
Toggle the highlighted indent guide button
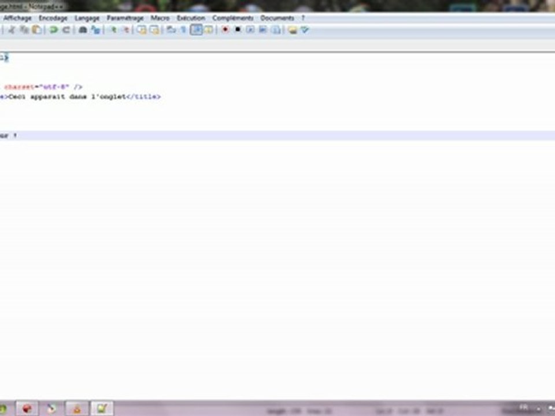point(196,29)
